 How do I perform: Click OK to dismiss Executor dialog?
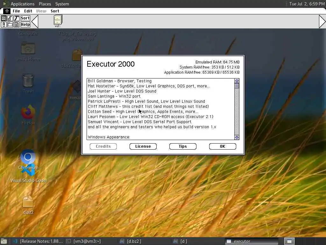pos(223,146)
